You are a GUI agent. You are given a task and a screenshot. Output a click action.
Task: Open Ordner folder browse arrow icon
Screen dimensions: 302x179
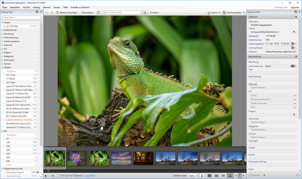pos(294,32)
